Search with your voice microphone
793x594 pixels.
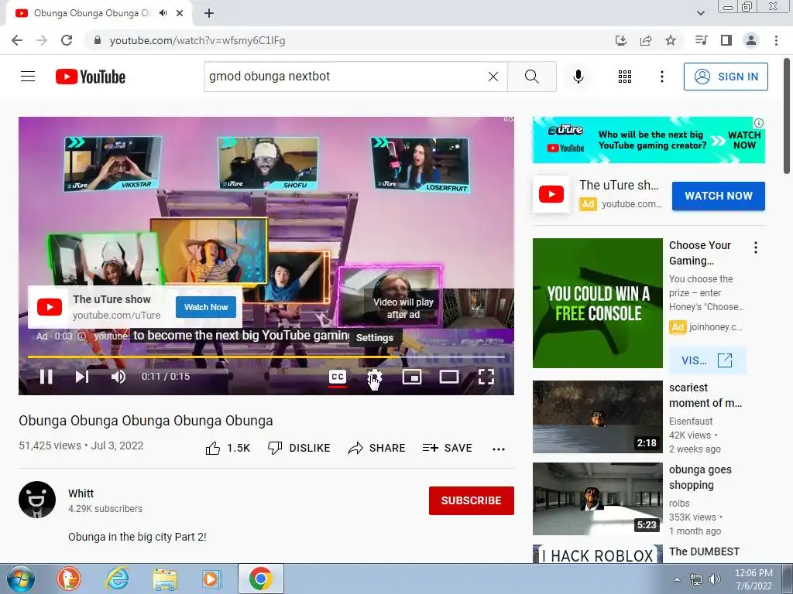point(578,77)
